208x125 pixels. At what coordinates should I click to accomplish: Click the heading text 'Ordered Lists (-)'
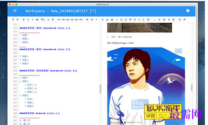tap(47, 113)
